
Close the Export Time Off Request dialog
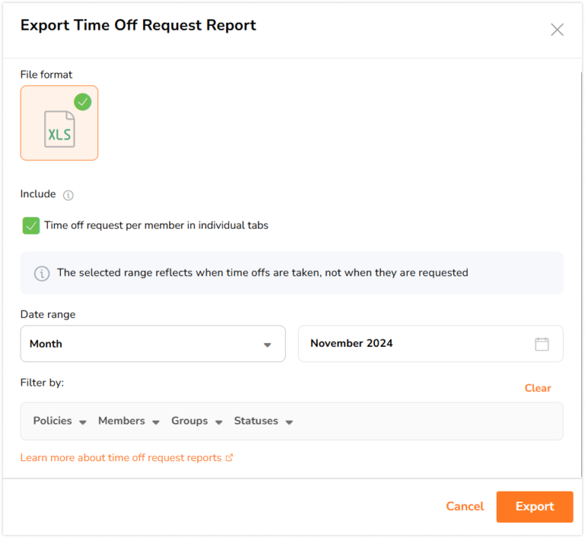[x=557, y=30]
